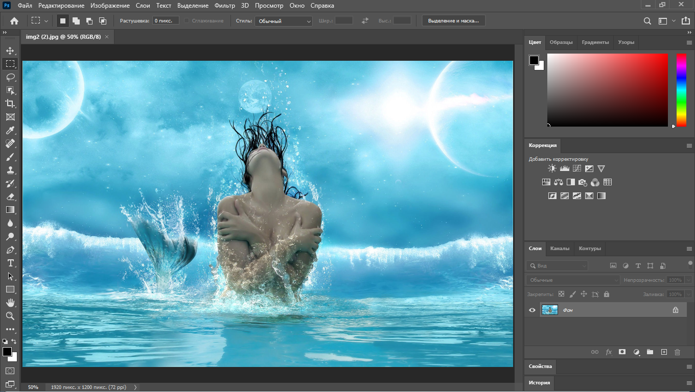Add a Levels adjustment
Image resolution: width=695 pixels, height=392 pixels.
(x=565, y=168)
